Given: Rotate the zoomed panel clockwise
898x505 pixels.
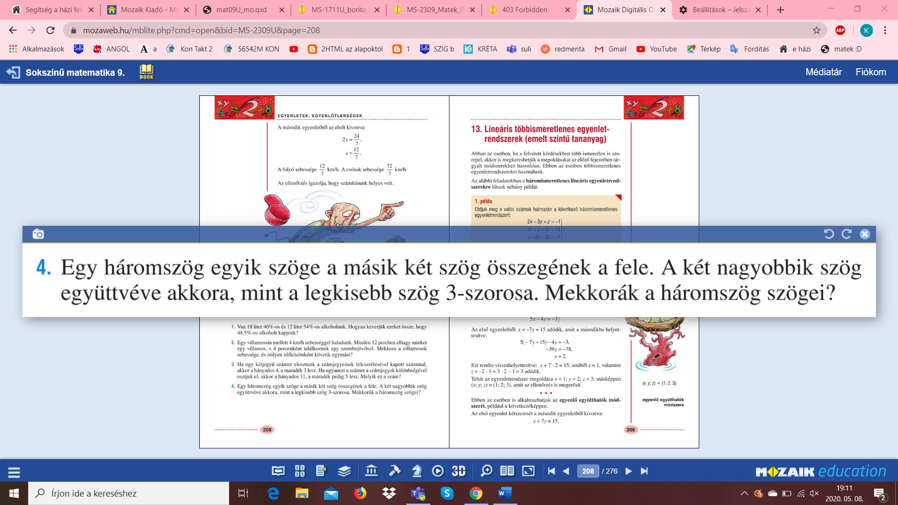Looking at the screenshot, I should tap(847, 234).
